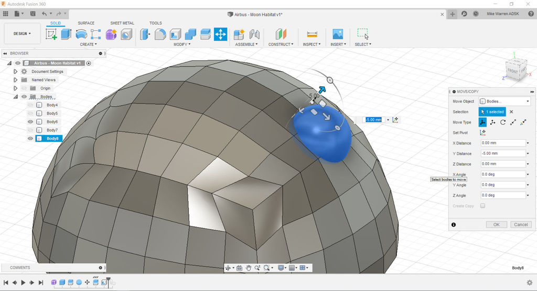Jump to timeline end
This screenshot has width=537, height=291.
(x=41, y=283)
